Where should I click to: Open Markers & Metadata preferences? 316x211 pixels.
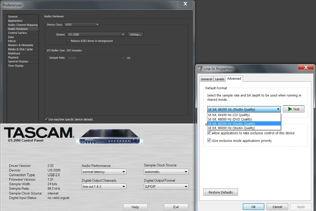[23, 45]
